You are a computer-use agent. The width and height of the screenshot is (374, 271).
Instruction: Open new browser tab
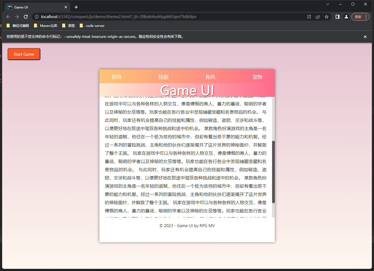(x=76, y=7)
